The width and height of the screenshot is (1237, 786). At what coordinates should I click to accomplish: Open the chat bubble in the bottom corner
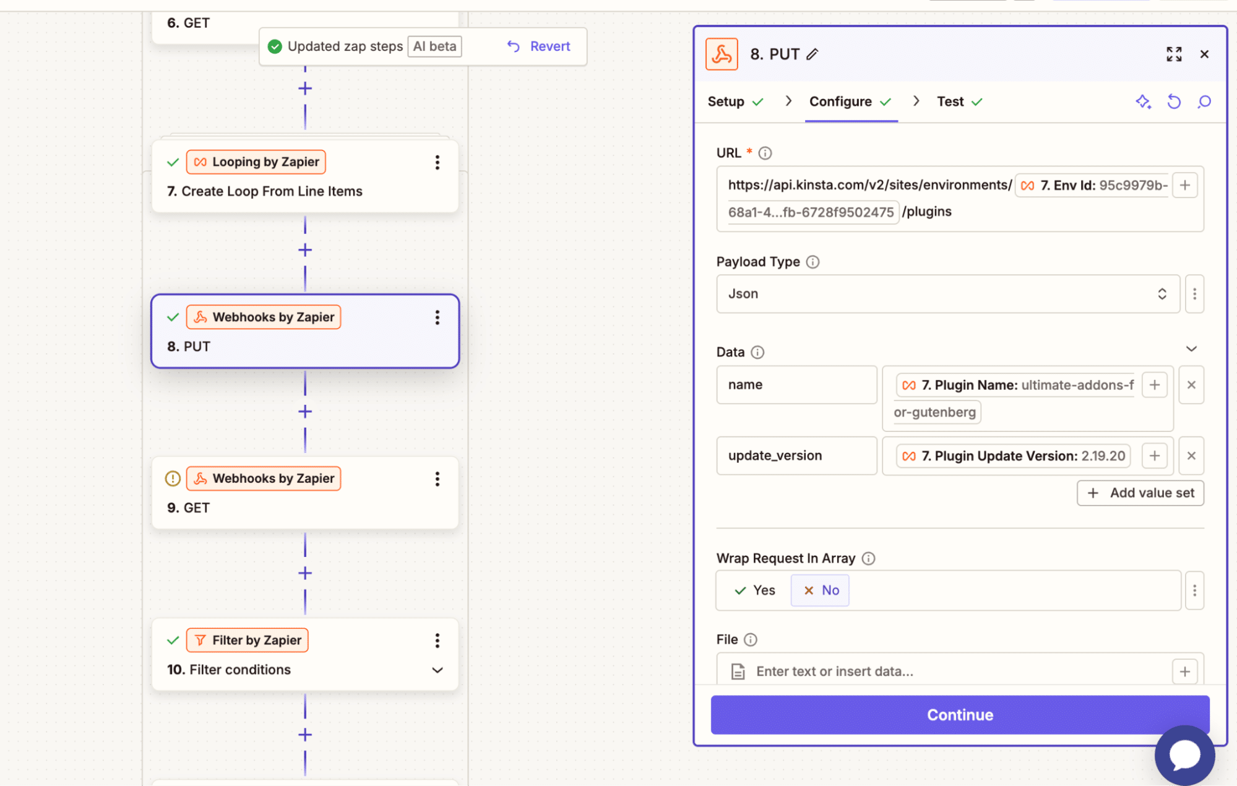click(1184, 755)
